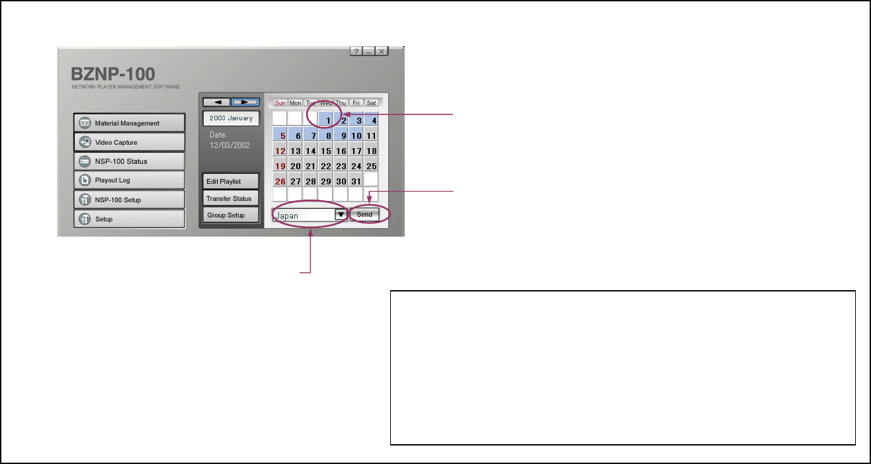Screen dimensions: 871x464
Task: Select the Wed column header
Action: pyautogui.click(x=326, y=103)
